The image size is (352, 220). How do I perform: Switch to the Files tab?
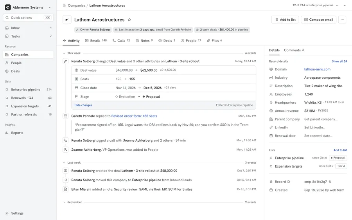click(214, 41)
